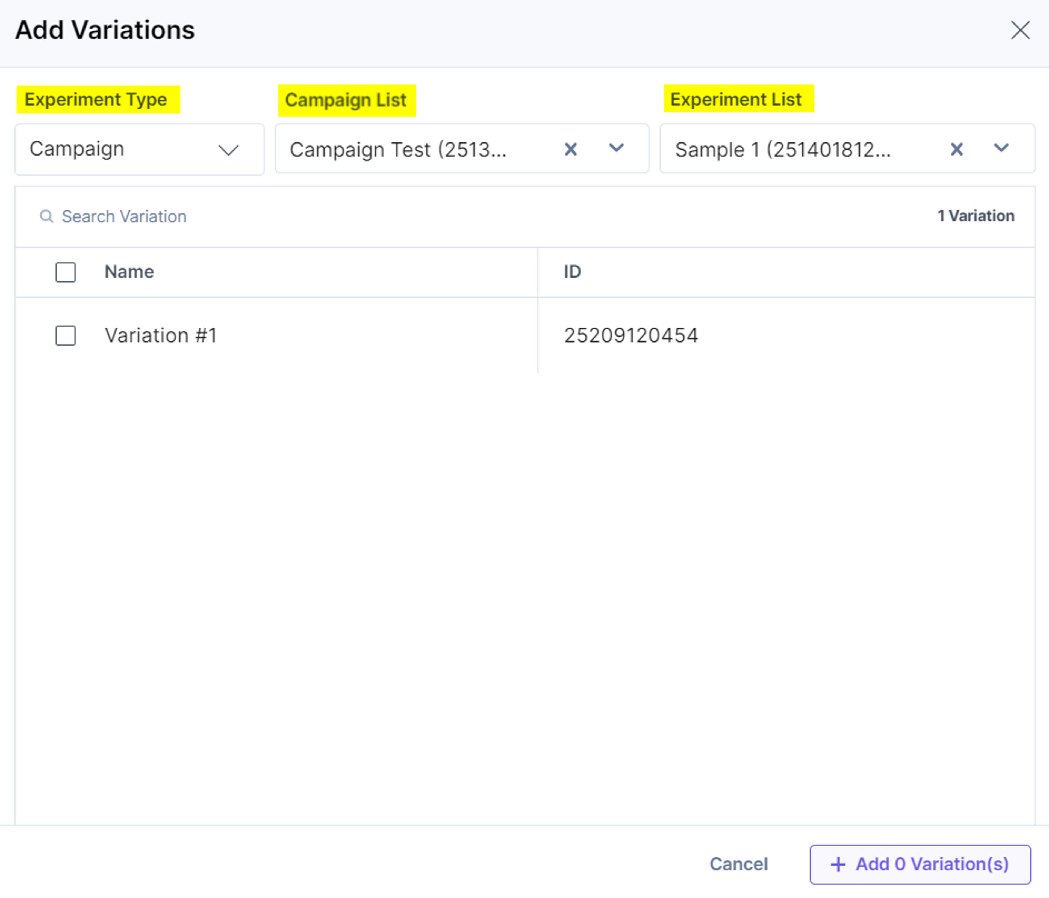
Task: Click the Campaign List label
Action: coord(346,100)
